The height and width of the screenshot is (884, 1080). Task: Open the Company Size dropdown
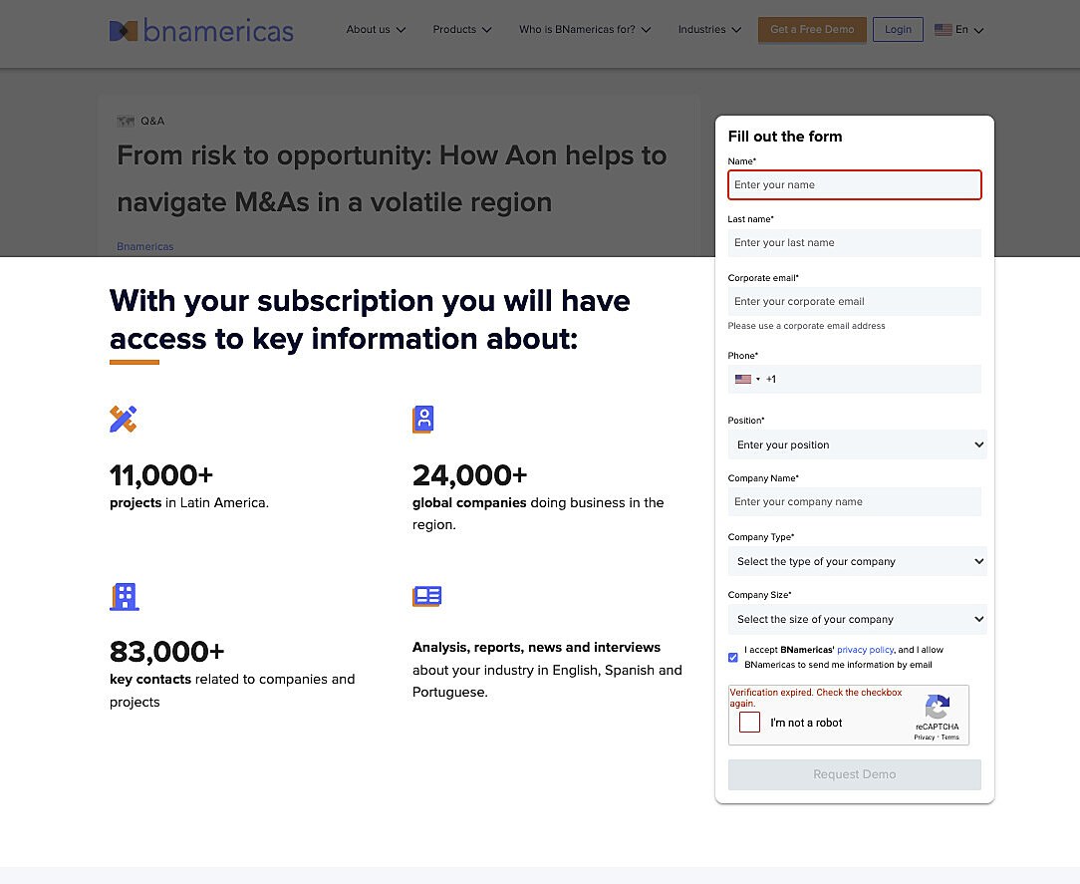point(857,619)
